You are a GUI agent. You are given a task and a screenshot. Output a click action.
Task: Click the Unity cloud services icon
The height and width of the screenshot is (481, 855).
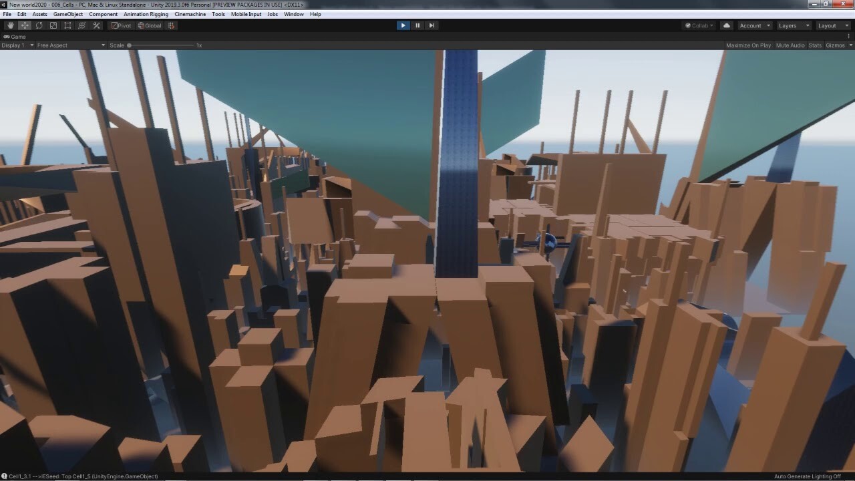(x=725, y=25)
